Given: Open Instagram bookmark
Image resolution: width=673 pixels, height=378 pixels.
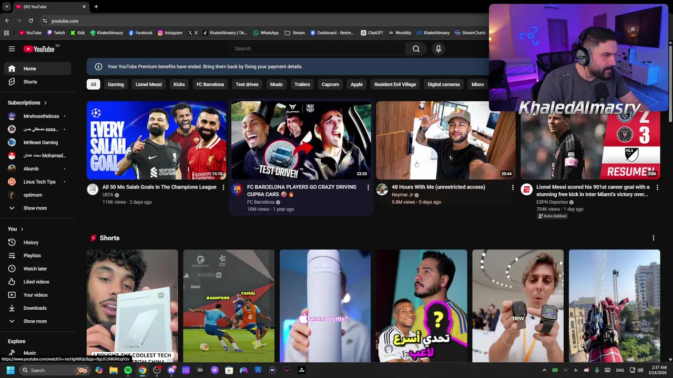Looking at the screenshot, I should point(170,33).
